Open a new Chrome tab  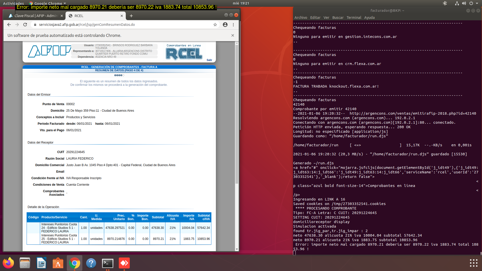point(131,16)
